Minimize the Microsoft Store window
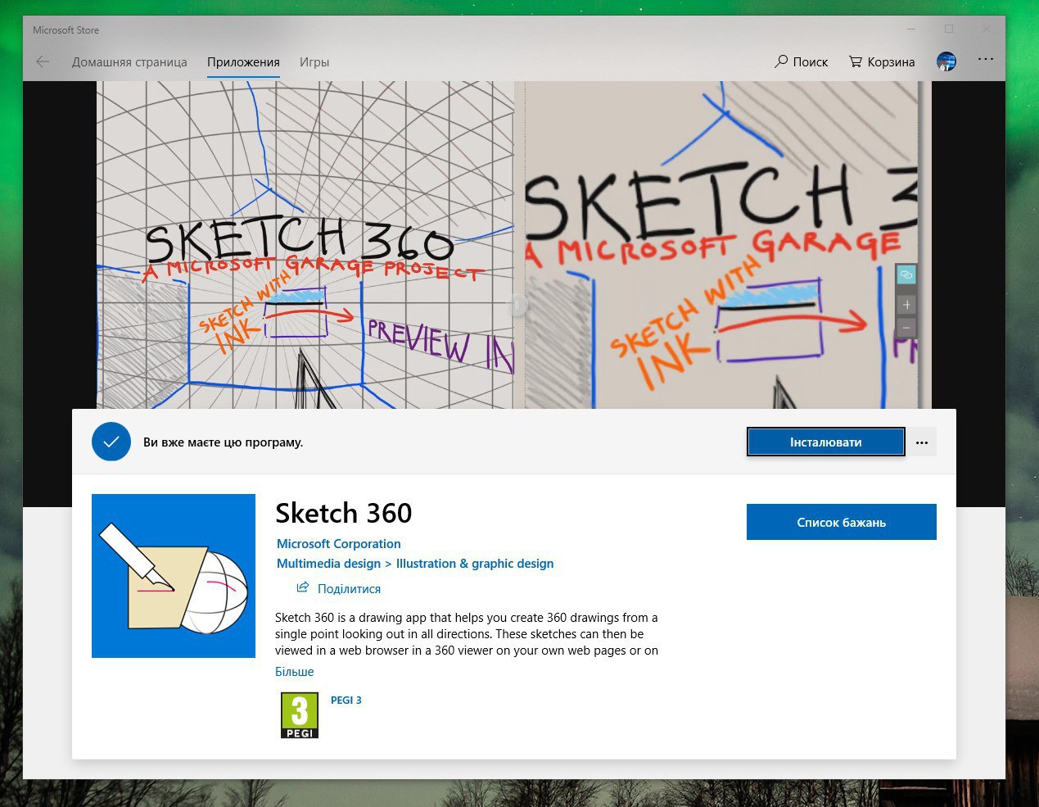This screenshot has width=1039, height=807. 911,29
